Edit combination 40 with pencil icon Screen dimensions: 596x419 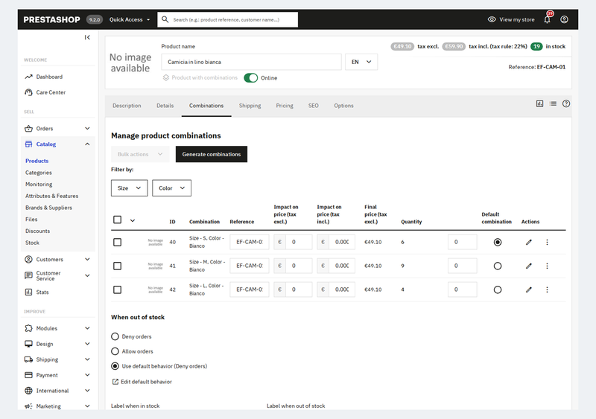pos(529,242)
